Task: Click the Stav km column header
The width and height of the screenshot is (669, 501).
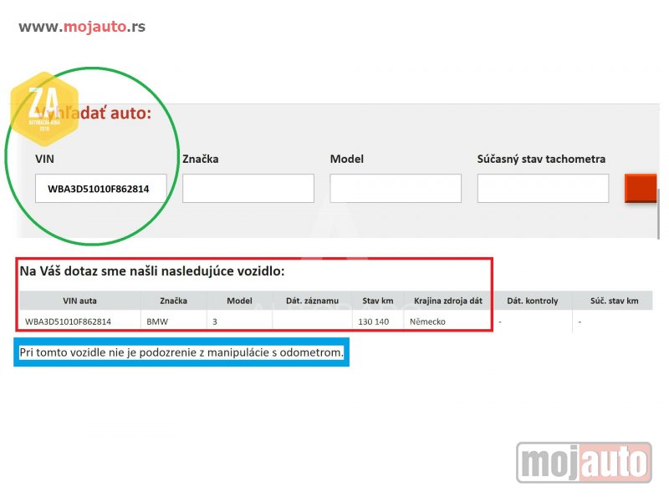Action: tap(378, 301)
